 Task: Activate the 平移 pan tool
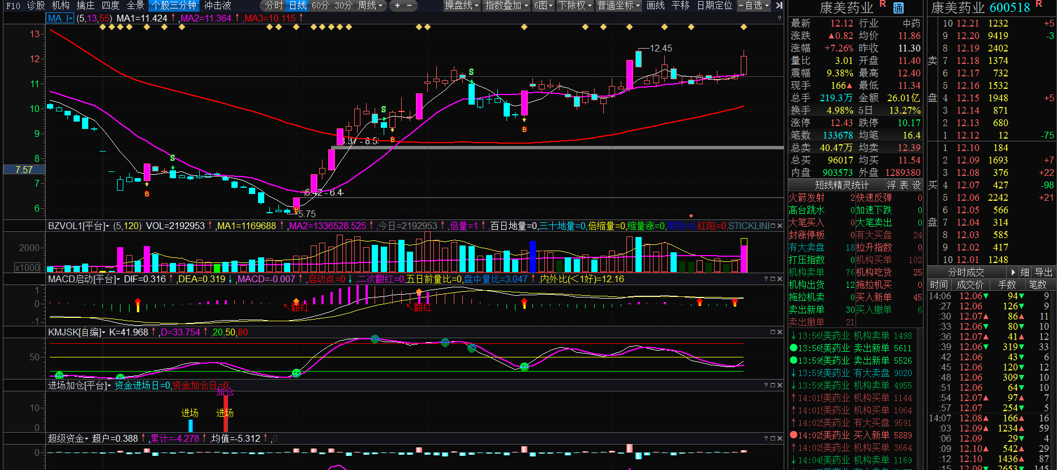tap(680, 6)
